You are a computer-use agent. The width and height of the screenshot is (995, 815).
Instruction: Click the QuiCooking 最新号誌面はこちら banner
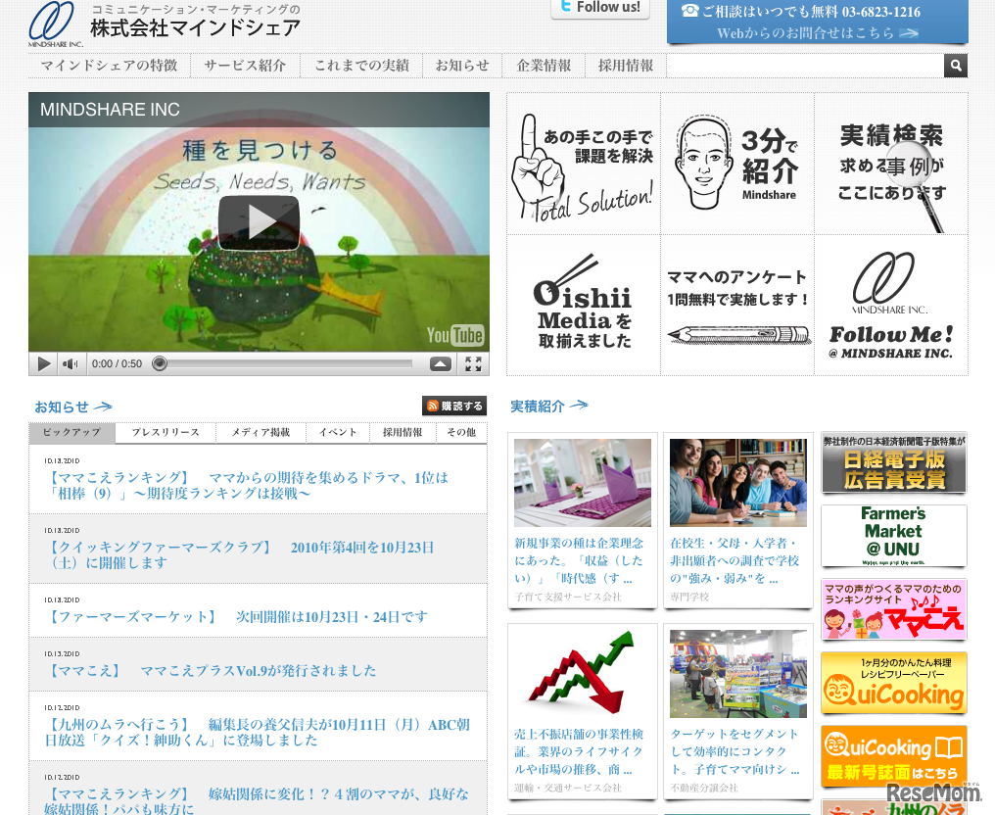(x=893, y=756)
